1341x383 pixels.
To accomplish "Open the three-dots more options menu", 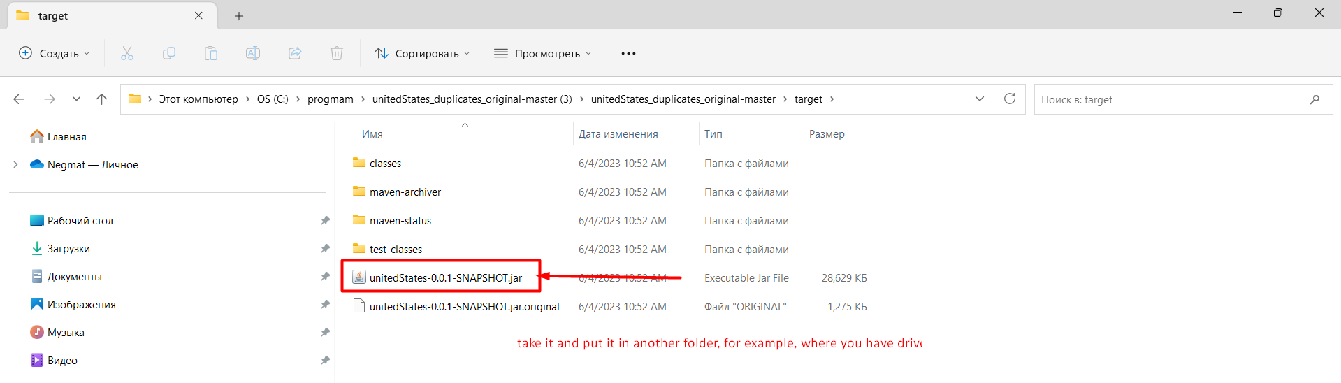I will (x=628, y=53).
